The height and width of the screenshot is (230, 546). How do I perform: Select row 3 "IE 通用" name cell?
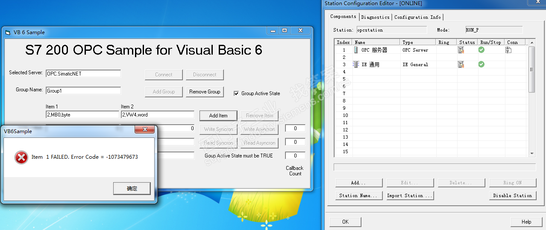pos(376,64)
